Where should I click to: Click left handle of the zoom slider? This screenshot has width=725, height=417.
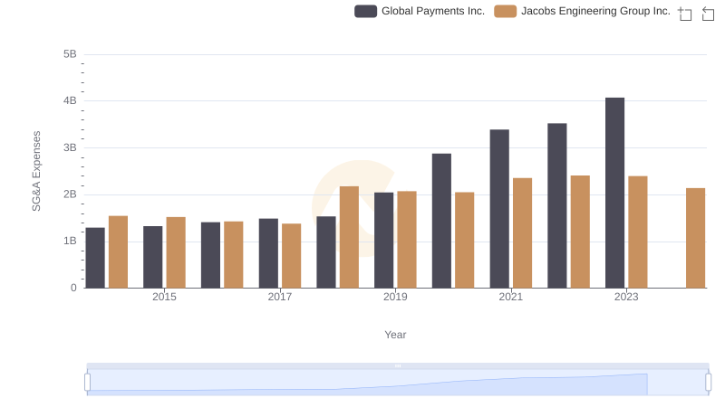[x=87, y=383]
